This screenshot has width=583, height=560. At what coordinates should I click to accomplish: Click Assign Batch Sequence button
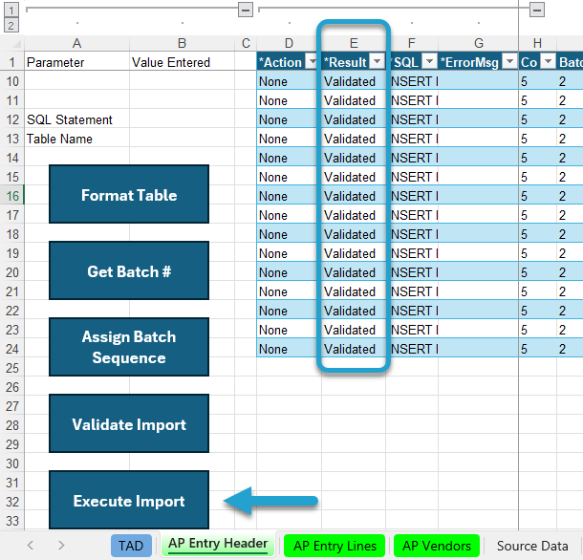point(129,347)
